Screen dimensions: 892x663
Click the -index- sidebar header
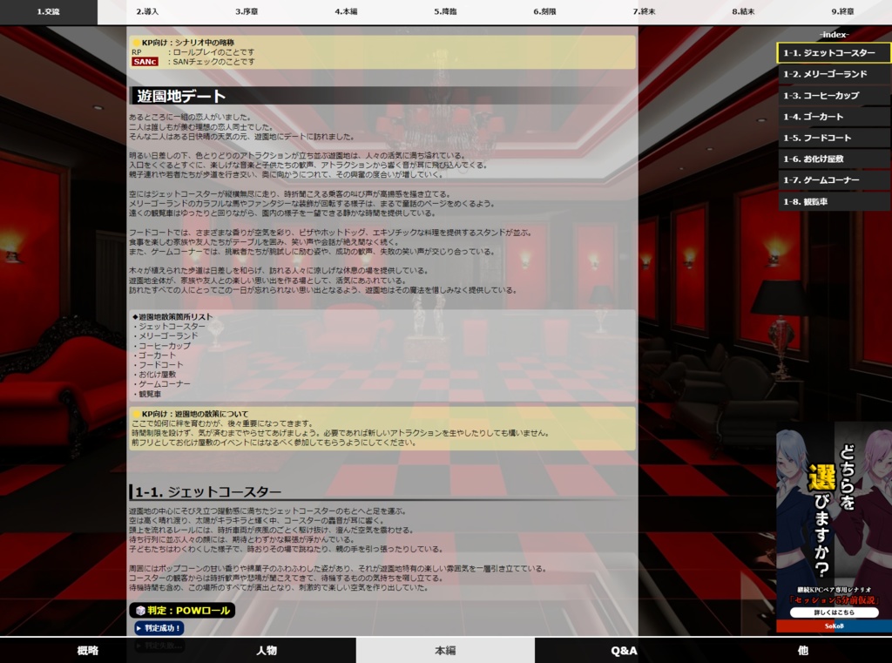(x=834, y=35)
